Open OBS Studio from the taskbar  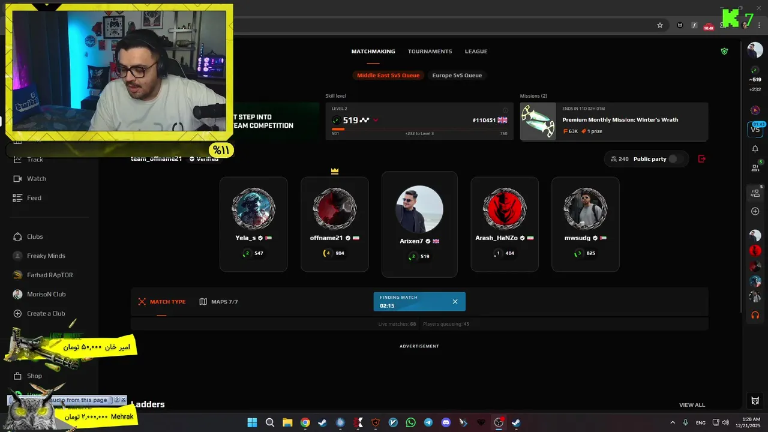[x=499, y=422]
